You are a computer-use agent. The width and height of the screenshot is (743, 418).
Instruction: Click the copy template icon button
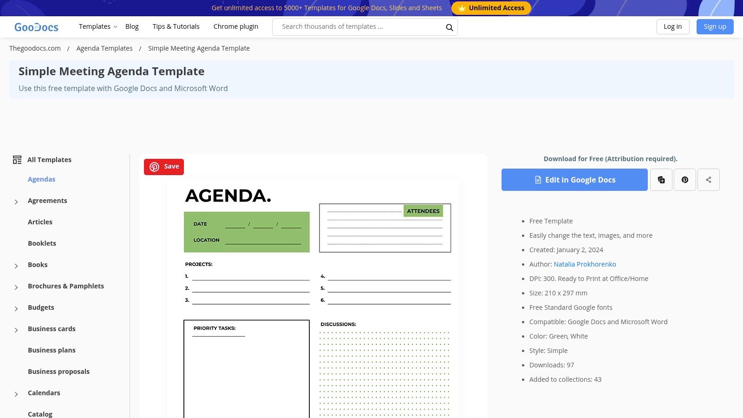point(661,180)
